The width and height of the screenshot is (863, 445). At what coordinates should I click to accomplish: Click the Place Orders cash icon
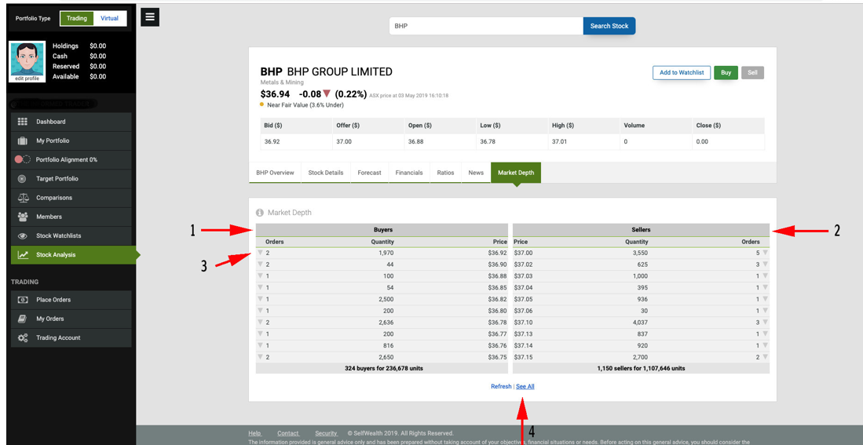(x=23, y=300)
